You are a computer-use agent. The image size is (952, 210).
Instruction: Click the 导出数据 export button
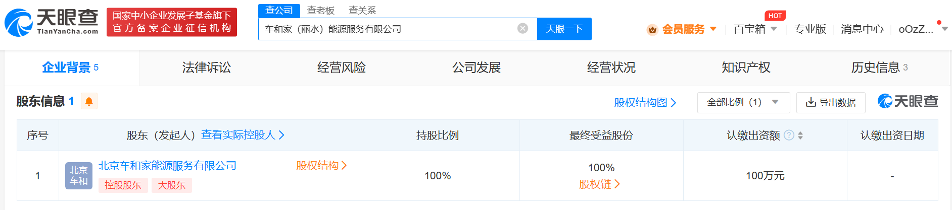point(830,102)
